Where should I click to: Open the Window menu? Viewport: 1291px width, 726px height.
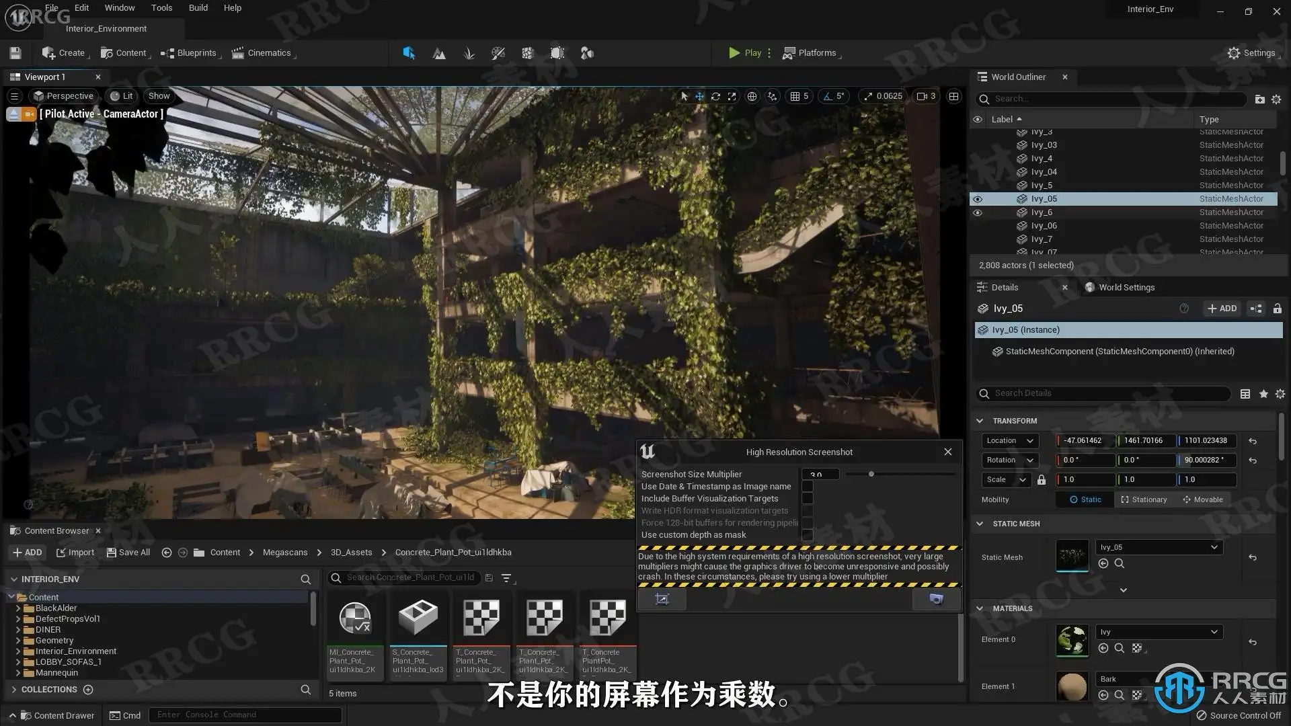coord(120,8)
